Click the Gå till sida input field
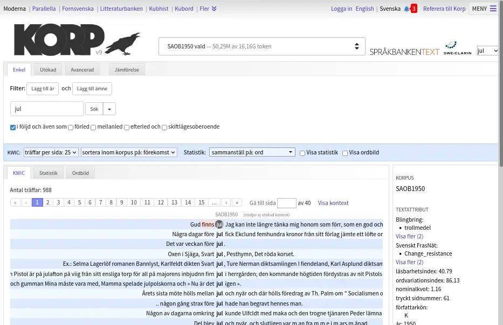The height and width of the screenshot is (325, 503). (x=286, y=203)
